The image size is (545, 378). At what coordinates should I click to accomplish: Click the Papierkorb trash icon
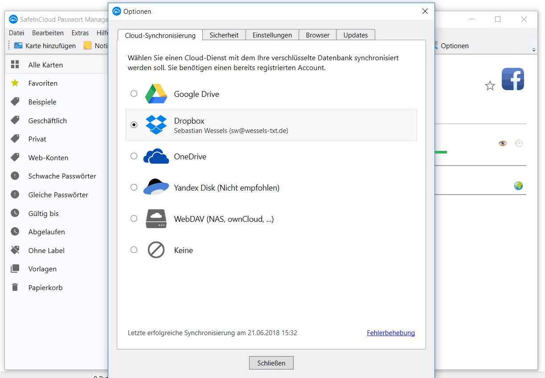(x=15, y=287)
